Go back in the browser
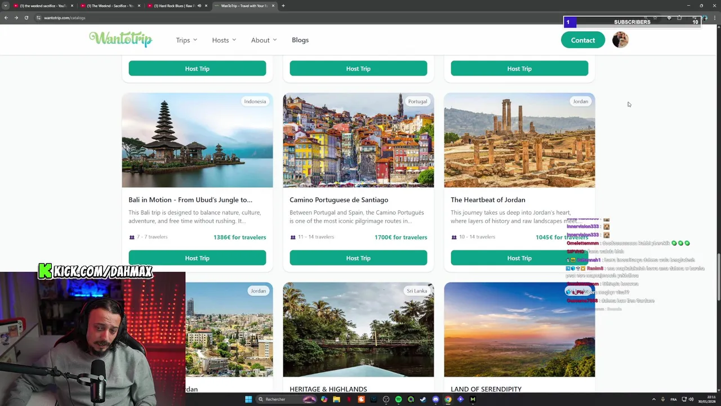Screen dimensions: 721x406 tap(6, 17)
